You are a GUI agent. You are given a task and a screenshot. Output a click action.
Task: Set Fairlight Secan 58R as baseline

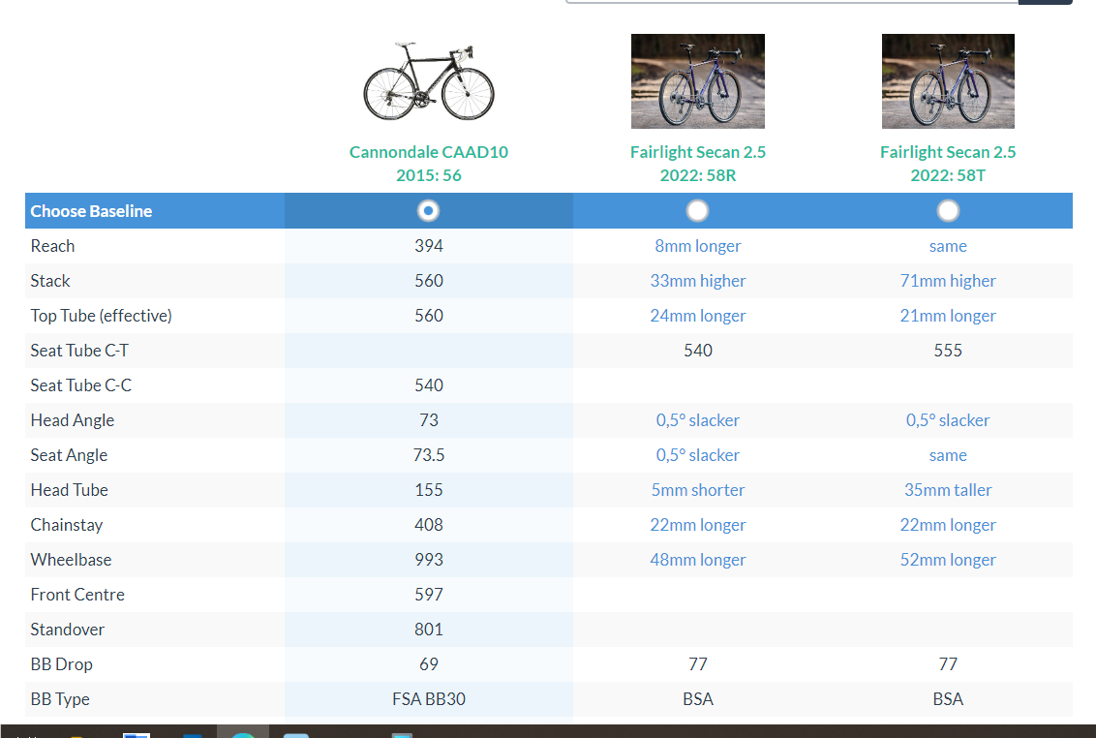pos(697,211)
